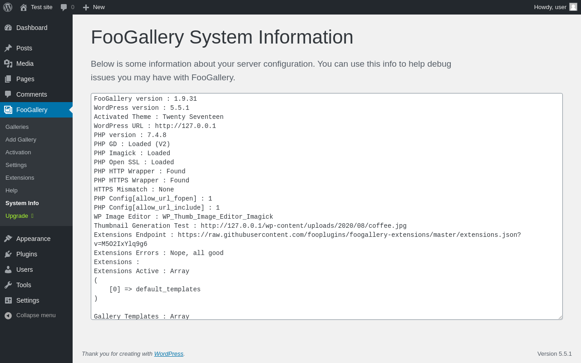Open Help submenu item
581x363 pixels.
tap(11, 191)
